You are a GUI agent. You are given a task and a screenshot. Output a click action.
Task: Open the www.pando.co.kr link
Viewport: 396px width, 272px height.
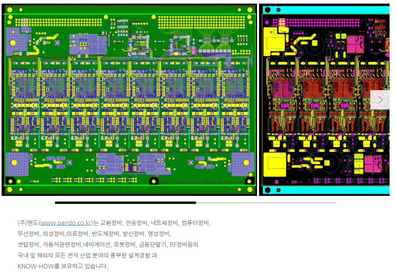point(66,223)
